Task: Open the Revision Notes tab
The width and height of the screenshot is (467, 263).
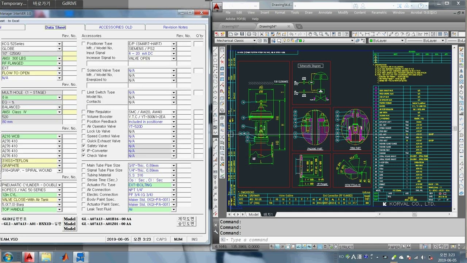Action: tap(175, 27)
